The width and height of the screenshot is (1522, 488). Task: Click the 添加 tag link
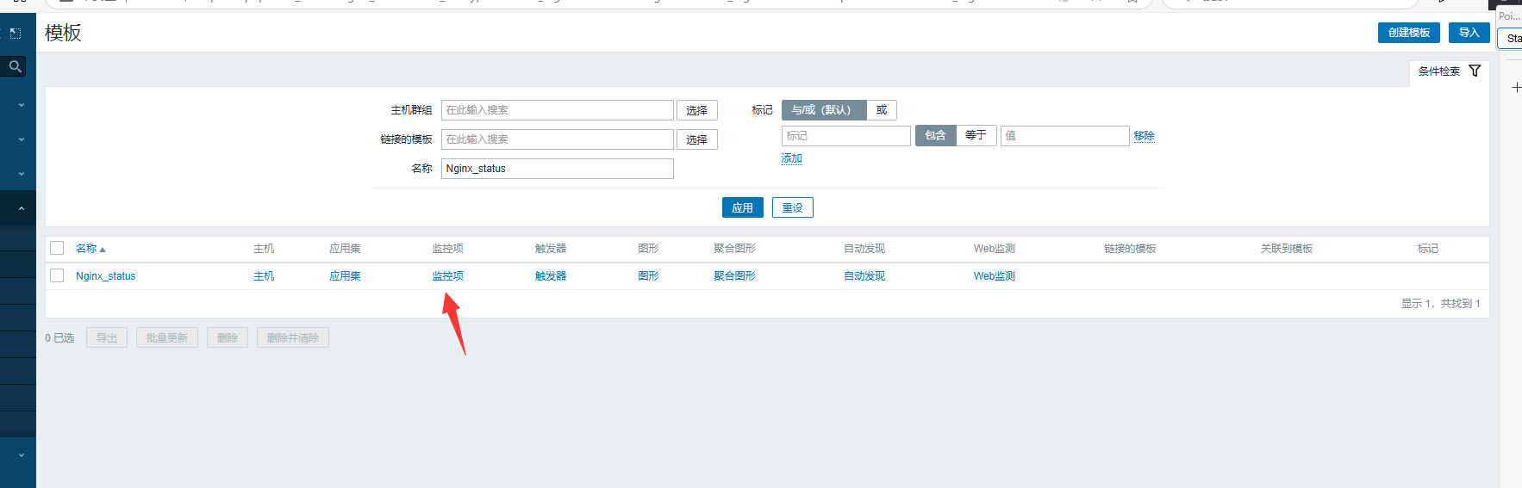coord(791,158)
